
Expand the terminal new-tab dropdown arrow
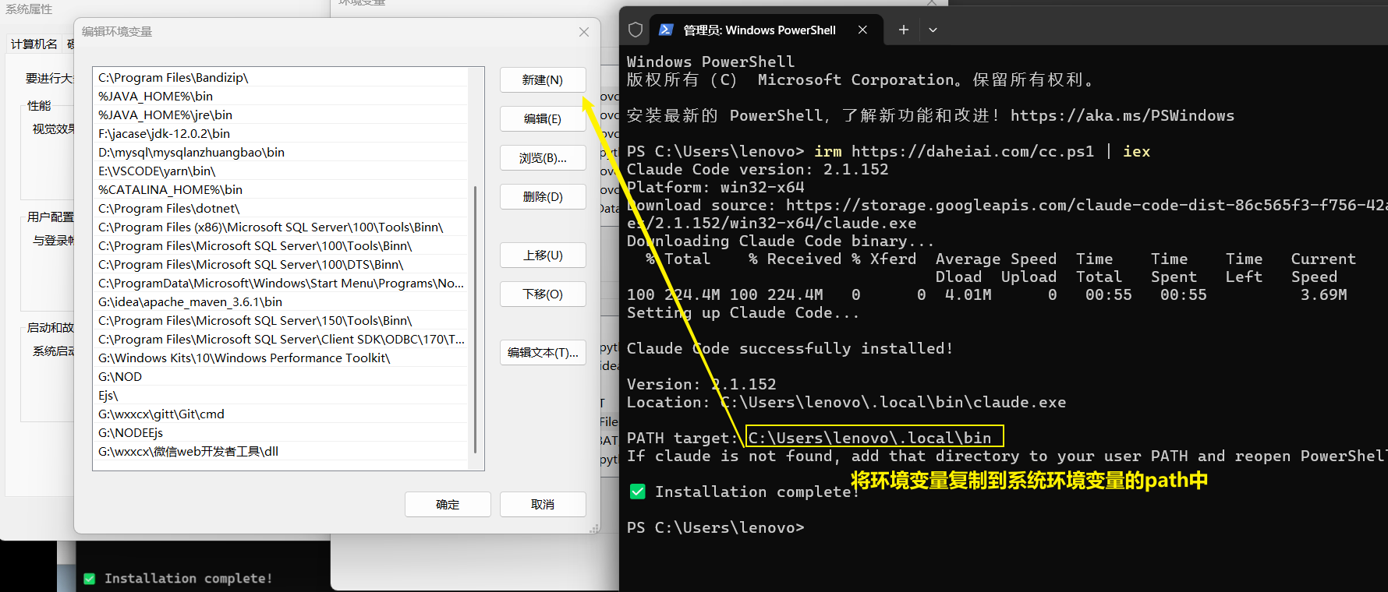click(x=933, y=30)
